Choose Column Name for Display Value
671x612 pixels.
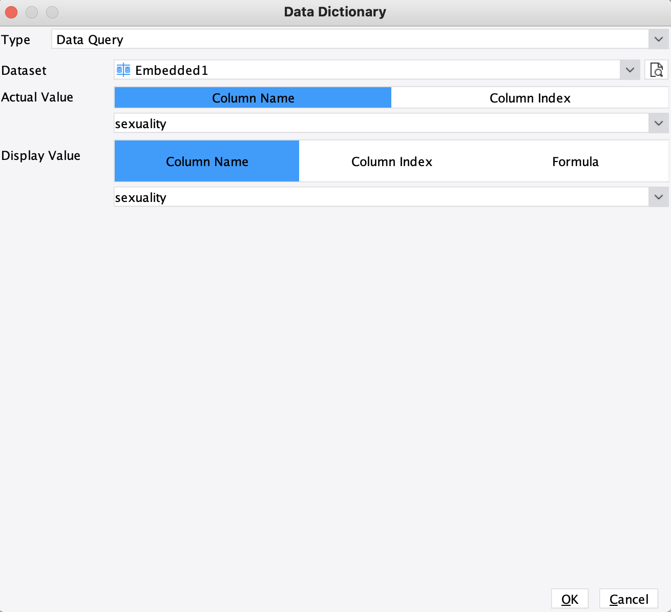point(207,161)
